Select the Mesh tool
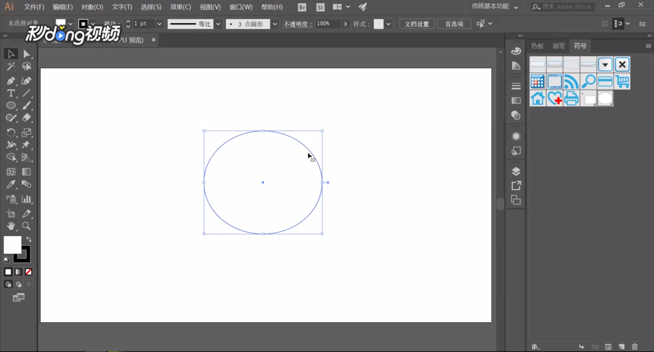 click(x=11, y=172)
